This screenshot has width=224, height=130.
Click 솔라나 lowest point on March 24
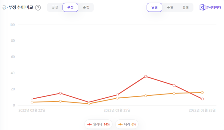[x=89, y=102]
